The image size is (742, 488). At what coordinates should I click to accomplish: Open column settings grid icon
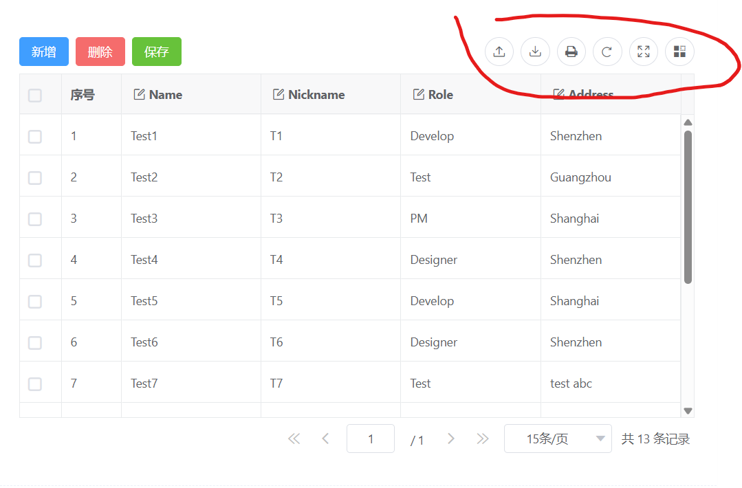click(x=679, y=52)
